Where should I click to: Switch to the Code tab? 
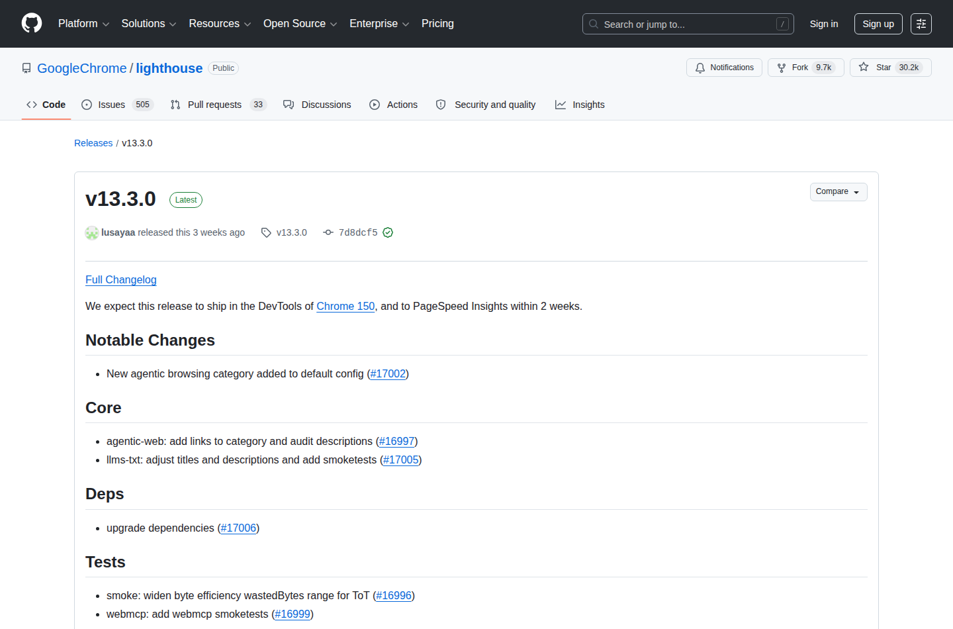coord(46,105)
